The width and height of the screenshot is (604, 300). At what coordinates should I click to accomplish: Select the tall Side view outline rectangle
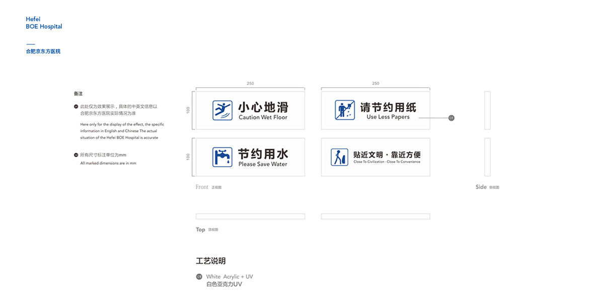tap(487, 110)
